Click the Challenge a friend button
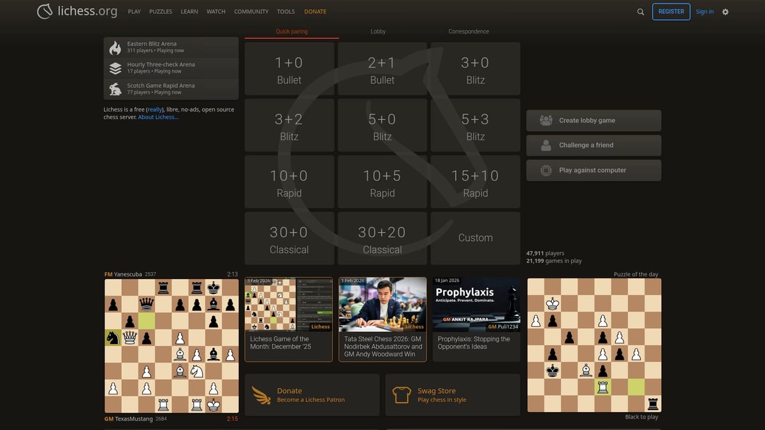Screen dimensions: 765x430 click(593, 145)
